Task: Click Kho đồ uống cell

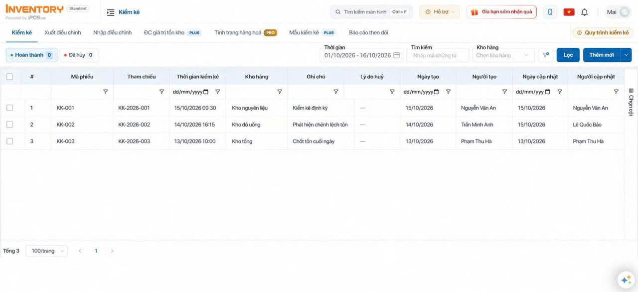Action: pyautogui.click(x=246, y=125)
